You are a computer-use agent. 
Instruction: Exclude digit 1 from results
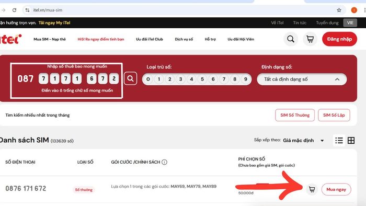159,79
